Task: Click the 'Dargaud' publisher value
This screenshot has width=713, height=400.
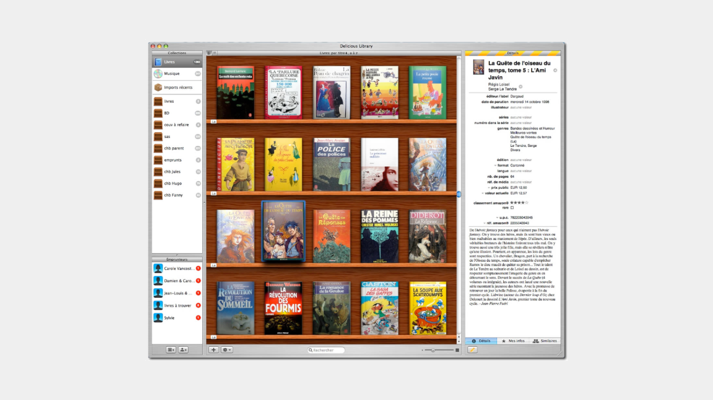Action: click(x=516, y=96)
